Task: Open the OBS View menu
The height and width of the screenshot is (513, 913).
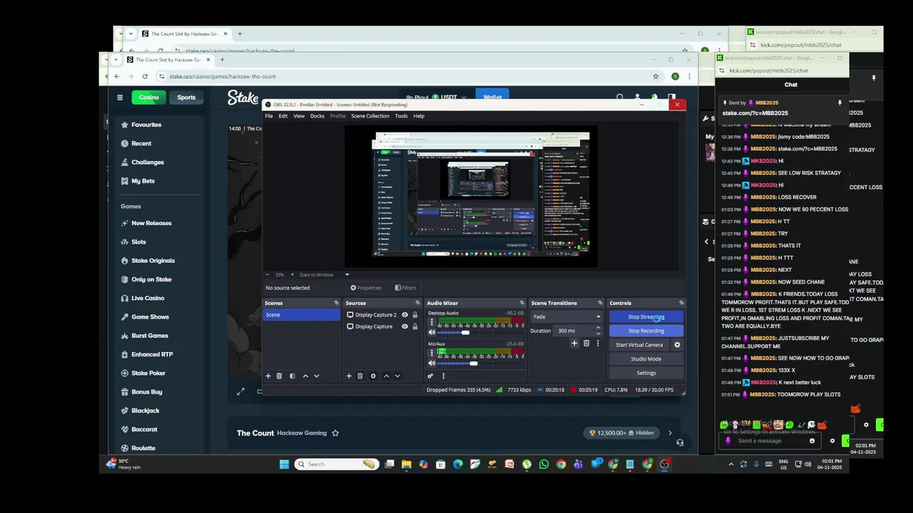Action: click(x=299, y=116)
